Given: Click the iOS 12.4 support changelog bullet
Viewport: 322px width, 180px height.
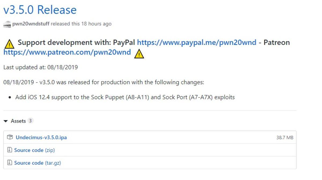Looking at the screenshot, I should (125, 97).
